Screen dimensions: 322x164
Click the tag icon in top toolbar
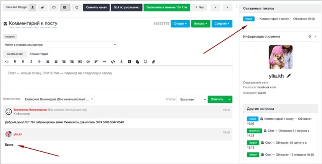click(x=43, y=7)
